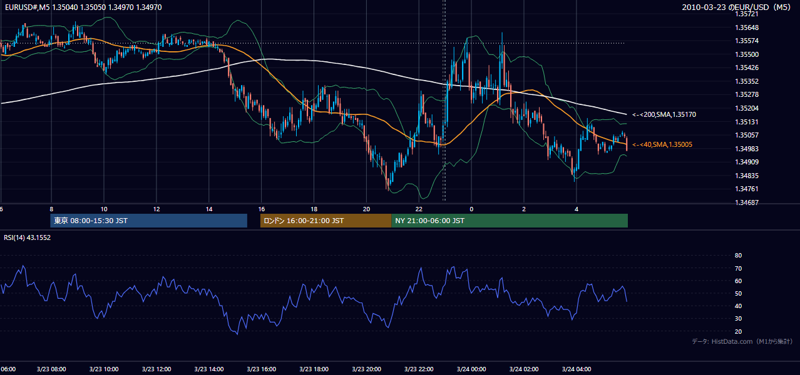Click hour tick 10 below the price chart
Viewport: 800px width, 375px height.
click(104, 209)
